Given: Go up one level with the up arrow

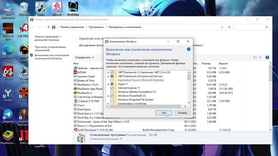Looking at the screenshot, I should click(49, 27).
